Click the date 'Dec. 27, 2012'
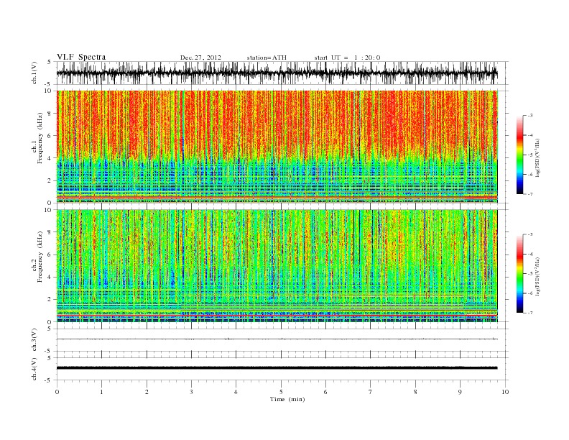The height and width of the screenshot is (440, 569). click(200, 58)
